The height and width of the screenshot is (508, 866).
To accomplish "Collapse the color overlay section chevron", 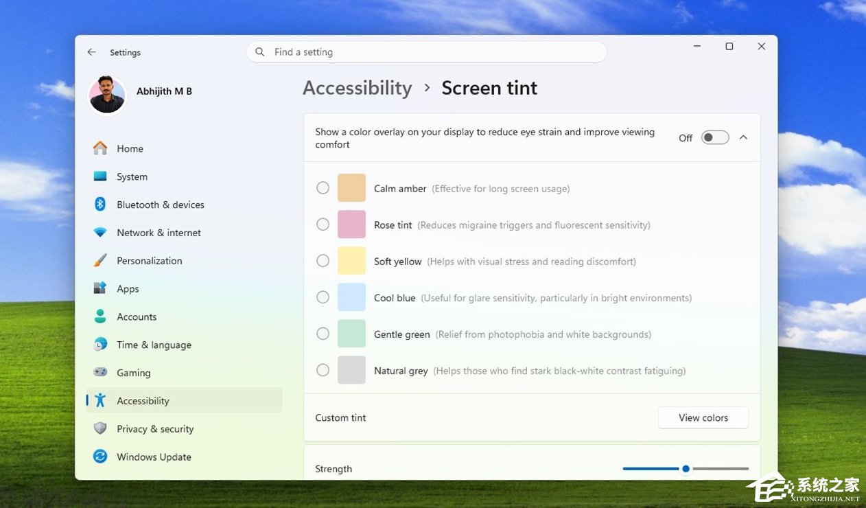I will click(743, 138).
